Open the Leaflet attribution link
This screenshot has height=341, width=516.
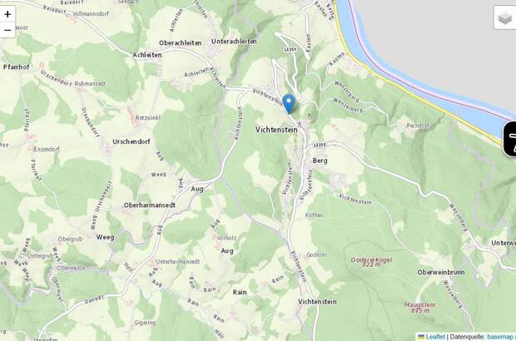[x=435, y=337]
